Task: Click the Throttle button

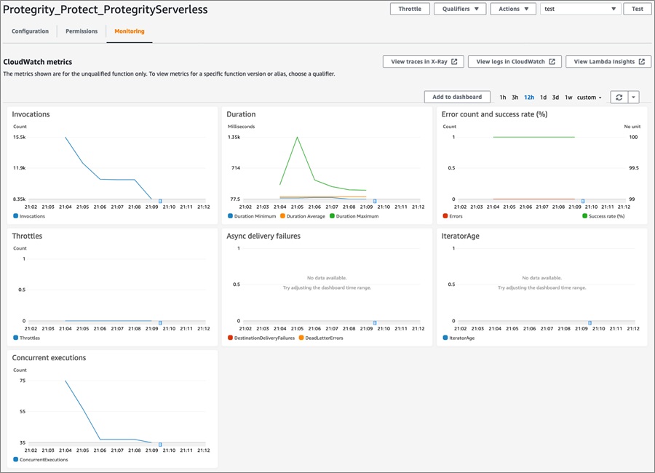Action: click(410, 9)
